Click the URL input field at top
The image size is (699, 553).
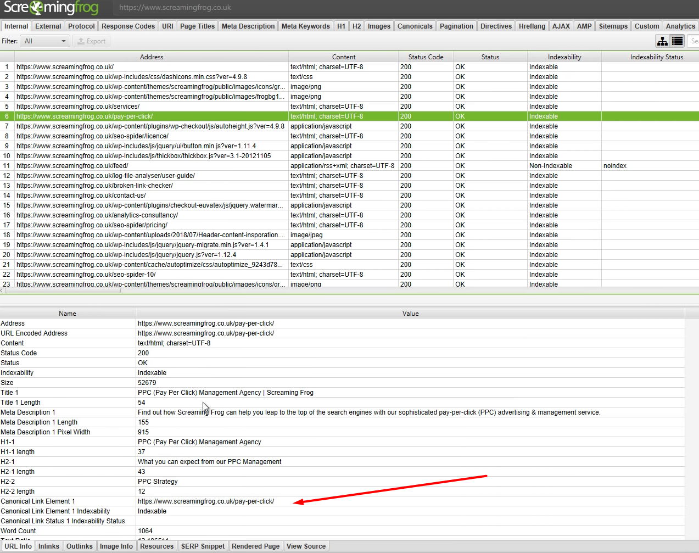[x=384, y=8]
